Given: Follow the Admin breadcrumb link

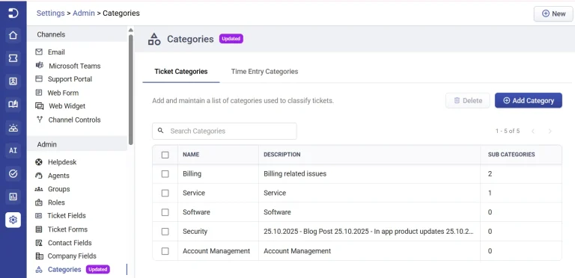Looking at the screenshot, I should coord(84,13).
